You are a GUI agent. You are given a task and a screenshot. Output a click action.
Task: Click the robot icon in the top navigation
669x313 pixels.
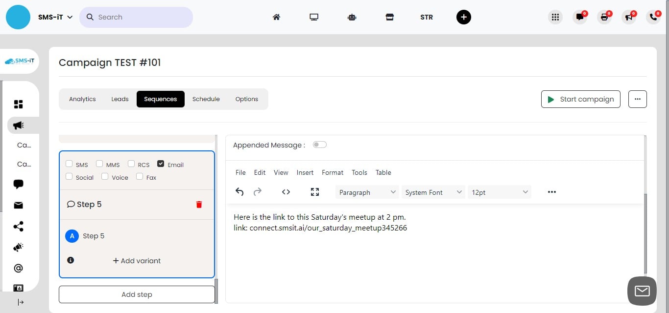(x=352, y=17)
